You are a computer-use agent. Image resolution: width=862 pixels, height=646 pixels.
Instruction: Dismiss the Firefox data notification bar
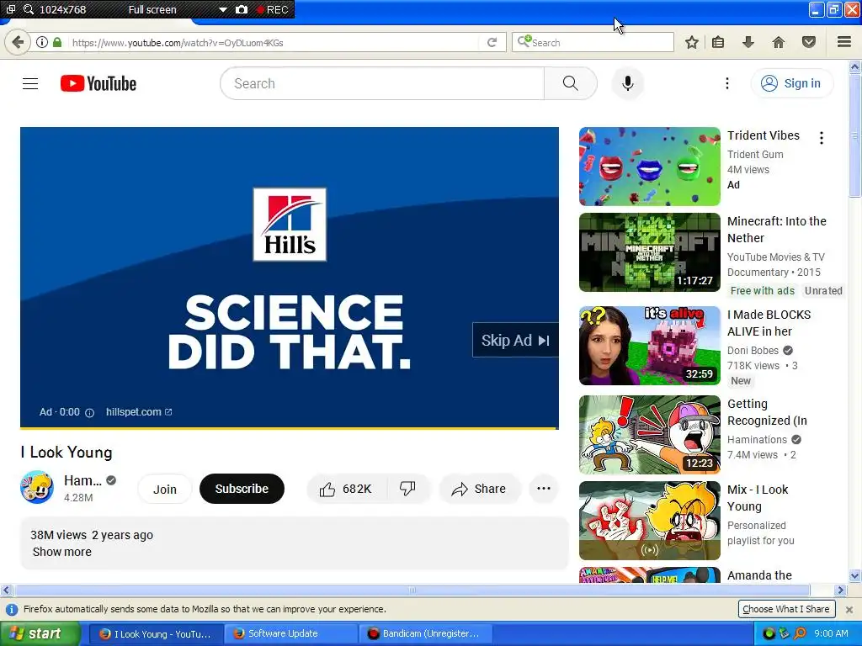point(849,610)
